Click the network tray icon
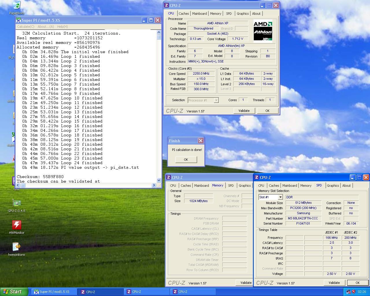 click(x=348, y=292)
